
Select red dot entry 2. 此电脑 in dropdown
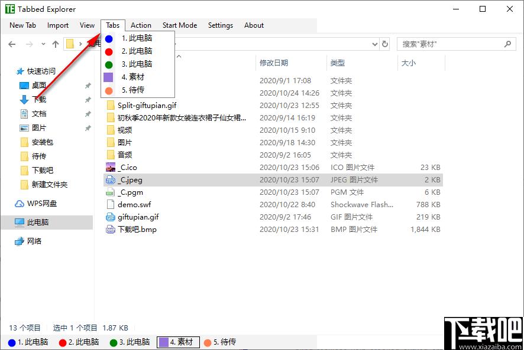138,51
